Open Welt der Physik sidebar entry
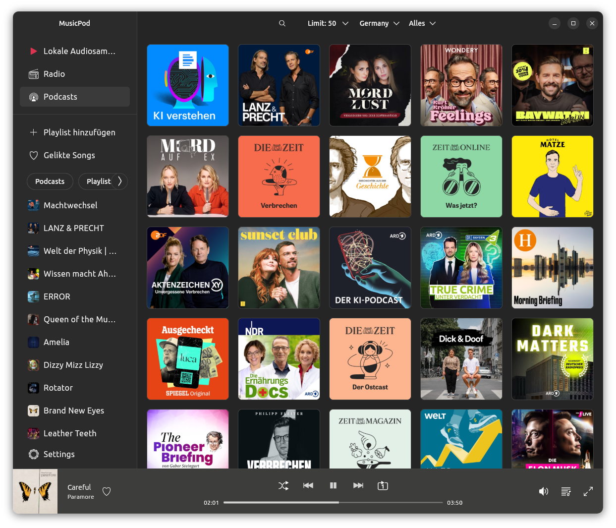Screen dimensions: 616x528 75,251
